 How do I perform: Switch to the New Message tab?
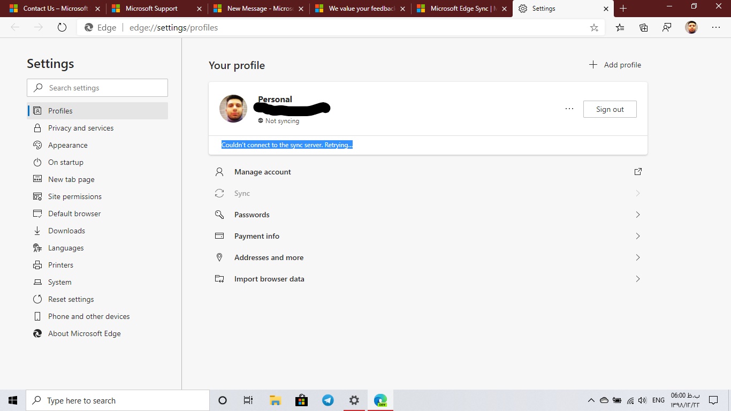tap(258, 9)
